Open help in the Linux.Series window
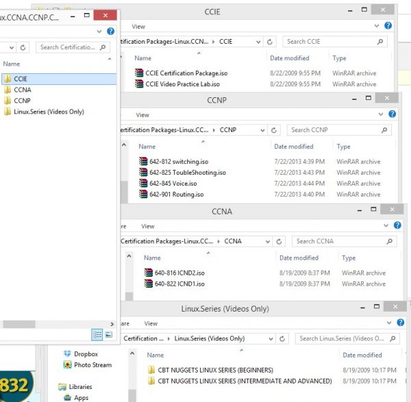 (401, 323)
